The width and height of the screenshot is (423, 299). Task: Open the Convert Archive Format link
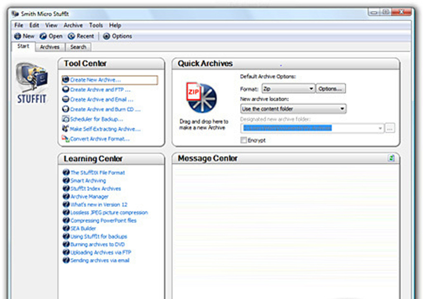pos(100,139)
